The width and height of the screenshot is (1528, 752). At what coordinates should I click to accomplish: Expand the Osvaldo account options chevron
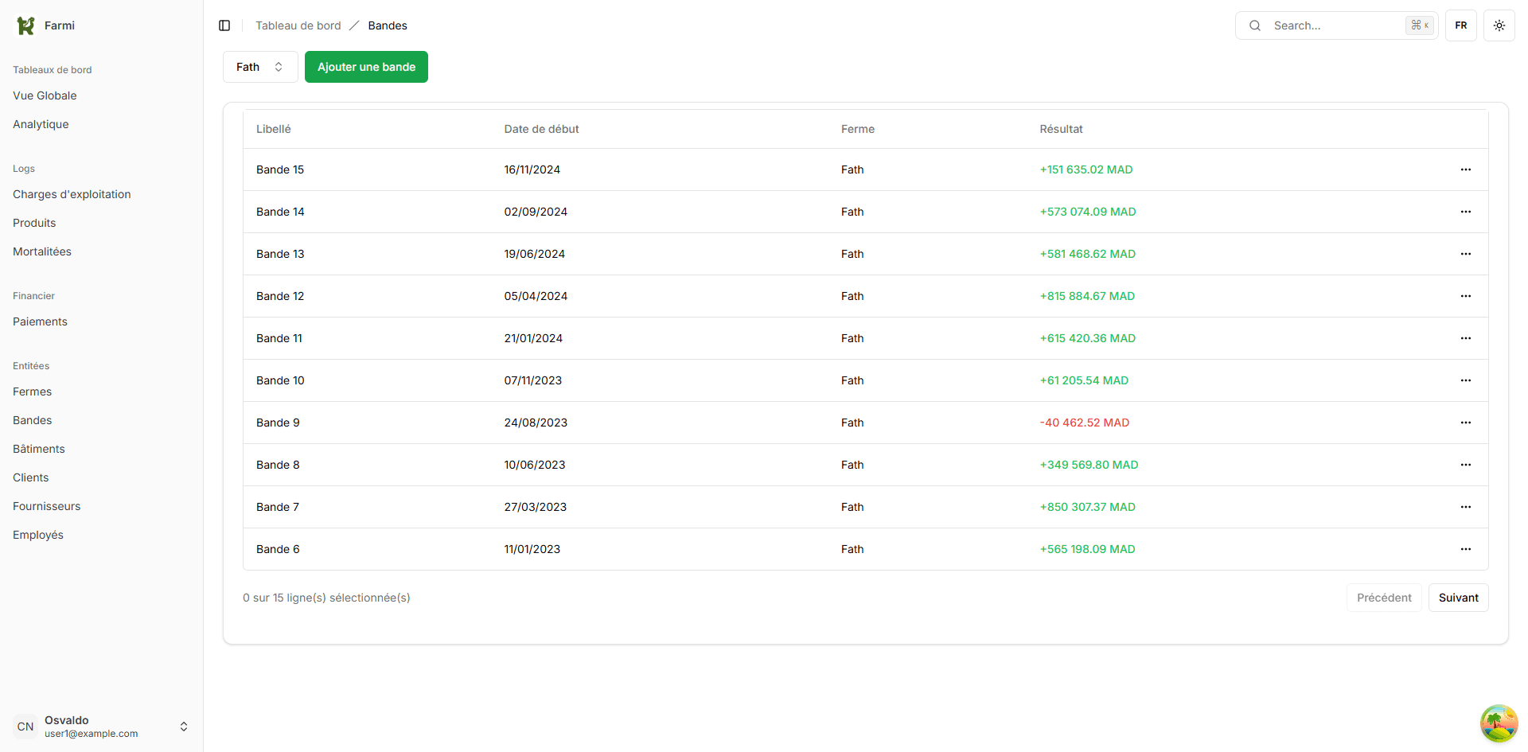click(x=184, y=726)
